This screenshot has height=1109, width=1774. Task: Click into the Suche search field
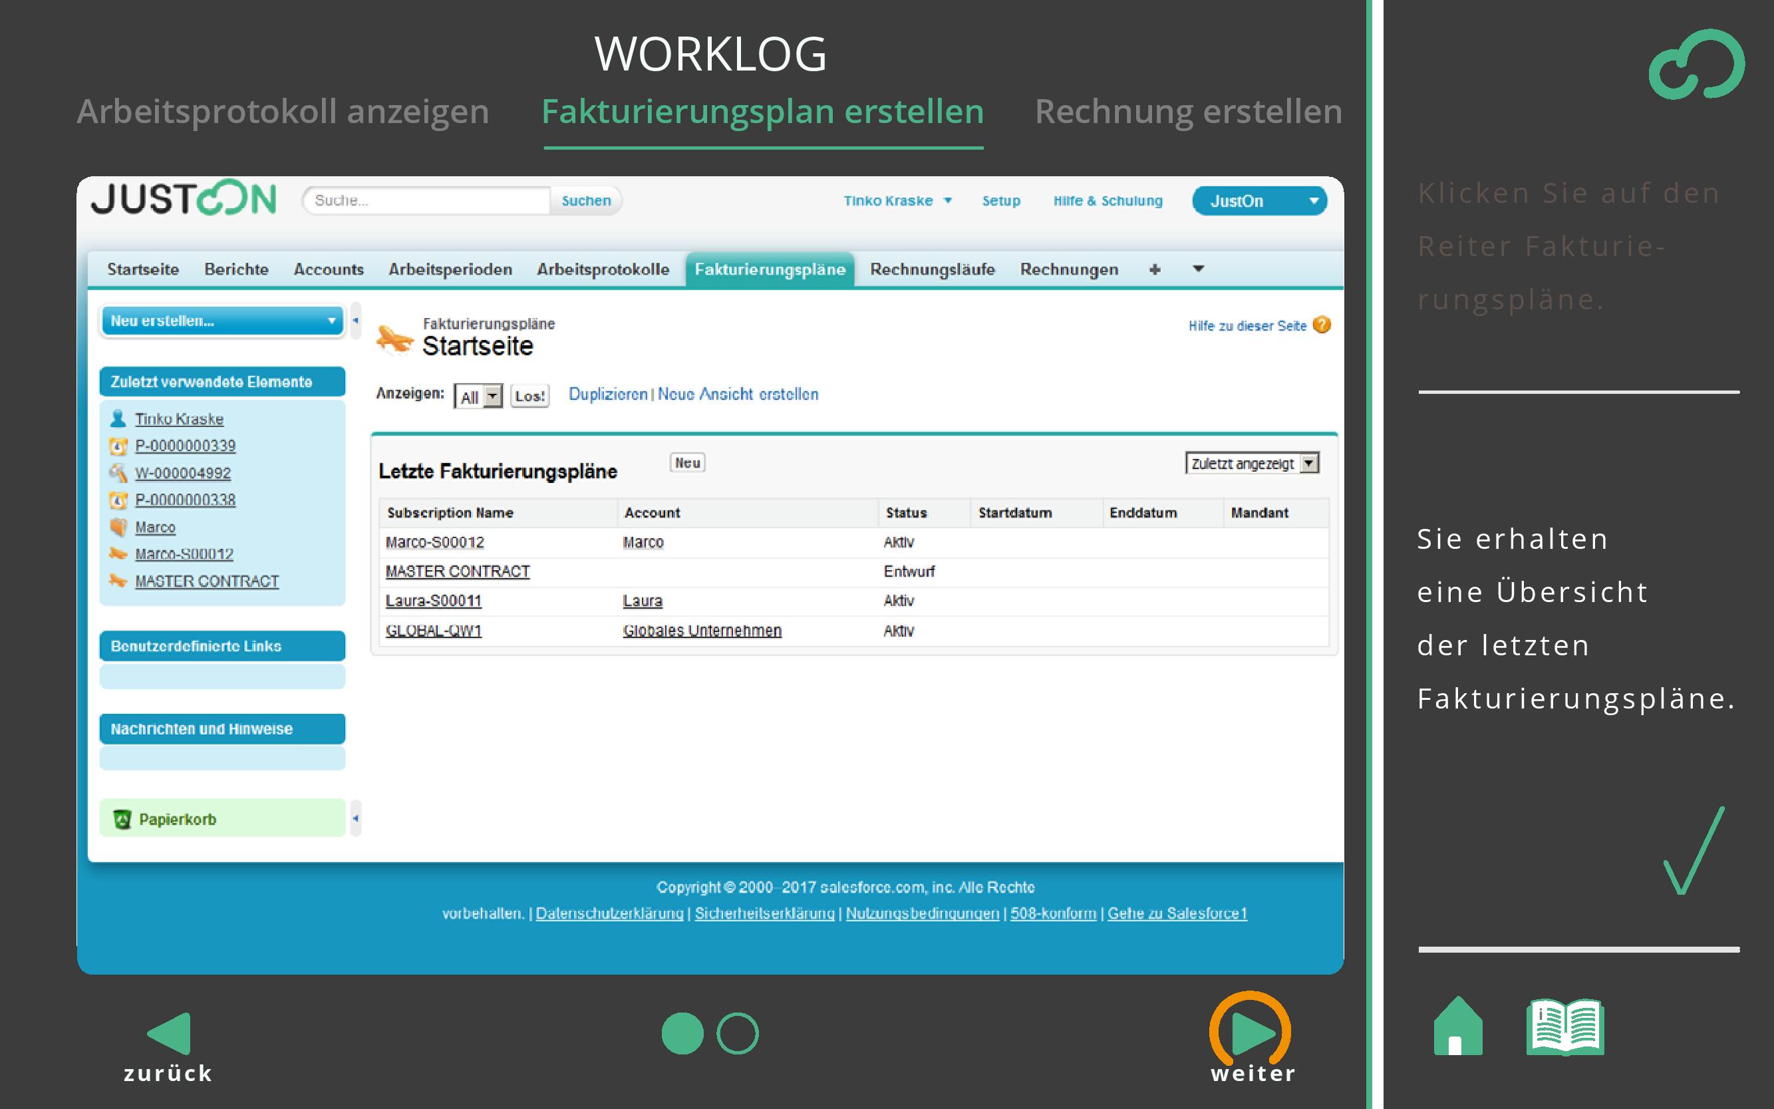coord(427,200)
